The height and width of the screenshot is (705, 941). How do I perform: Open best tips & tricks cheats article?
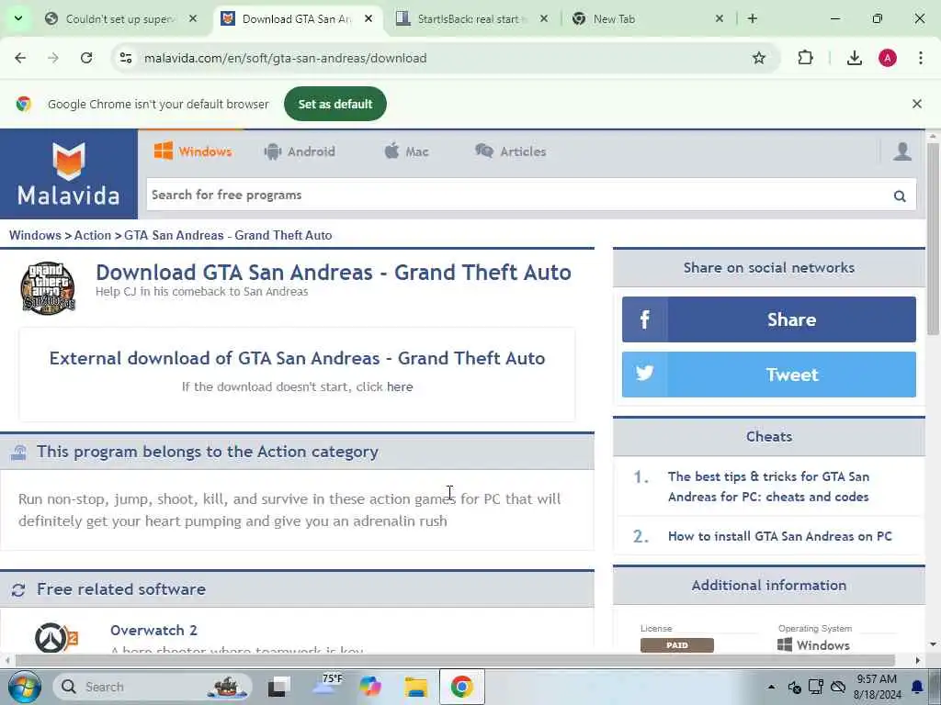coord(768,487)
